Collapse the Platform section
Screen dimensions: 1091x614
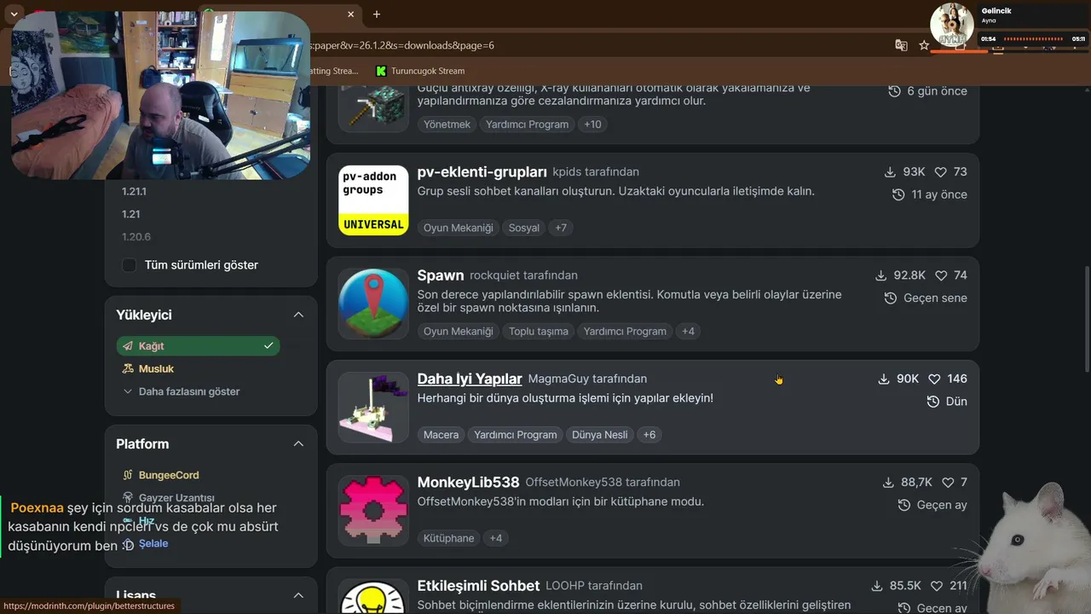click(x=298, y=443)
